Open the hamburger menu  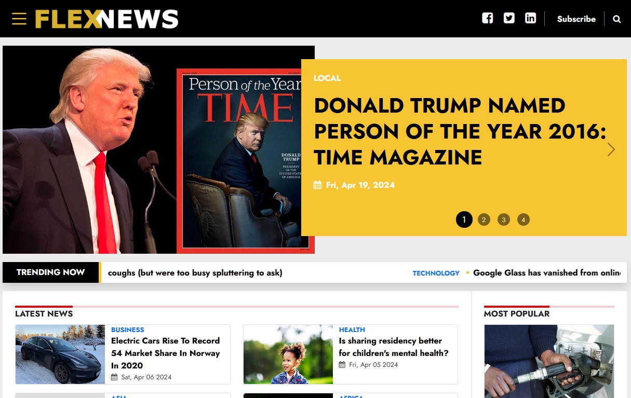pyautogui.click(x=19, y=19)
